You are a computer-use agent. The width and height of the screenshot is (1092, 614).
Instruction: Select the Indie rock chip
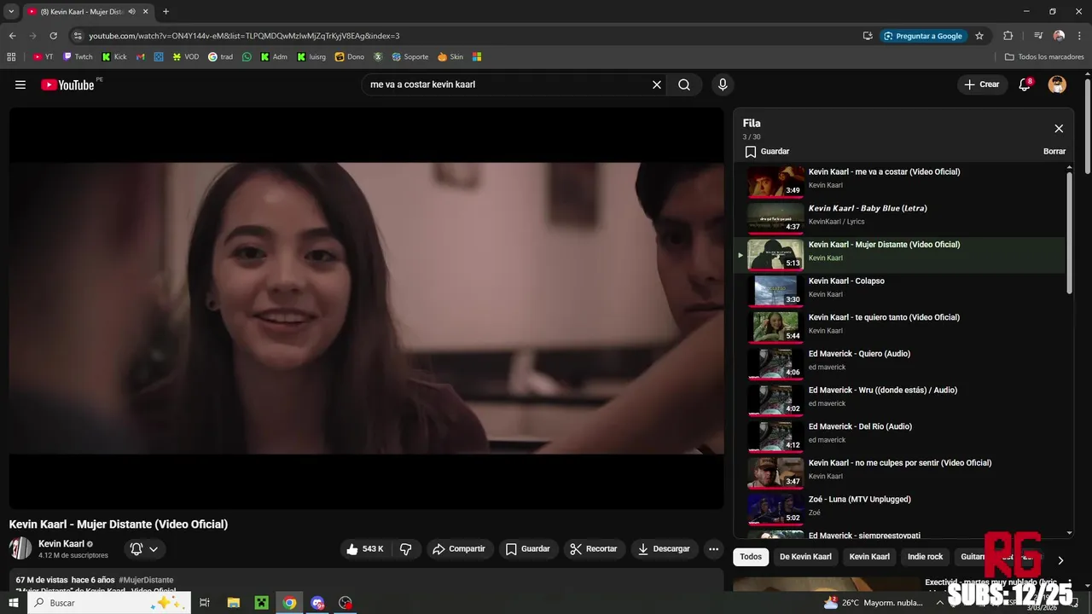pos(925,557)
